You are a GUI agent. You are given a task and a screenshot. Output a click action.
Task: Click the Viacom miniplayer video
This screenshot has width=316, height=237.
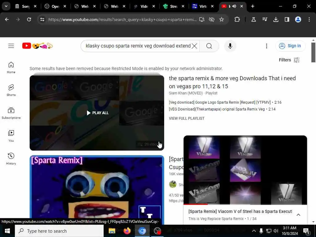point(245,170)
